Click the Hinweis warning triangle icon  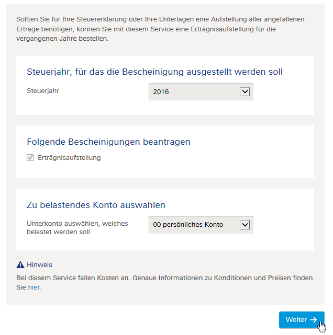click(x=20, y=264)
